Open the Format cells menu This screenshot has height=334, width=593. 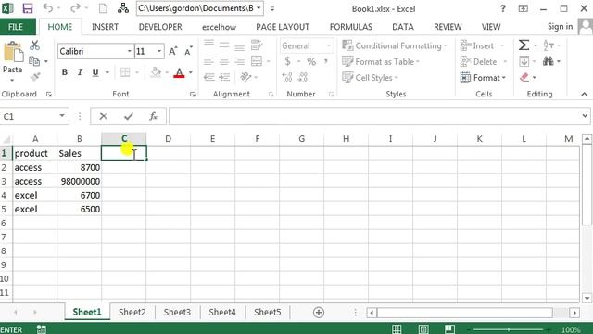pyautogui.click(x=484, y=78)
